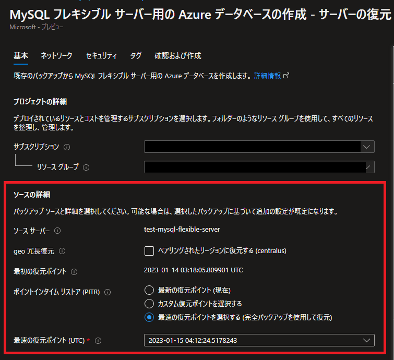394x360 pixels.
Task: Select 最速の復元ポイントを選択する radio option
Action: point(149,317)
